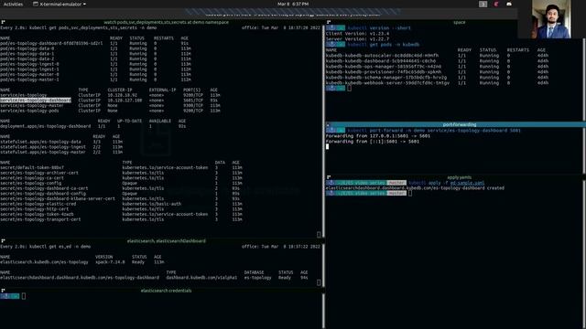Click the kubedb-kubedb-schema-manager pod row
Viewport: 586px width, 329px height.
[x=438, y=78]
